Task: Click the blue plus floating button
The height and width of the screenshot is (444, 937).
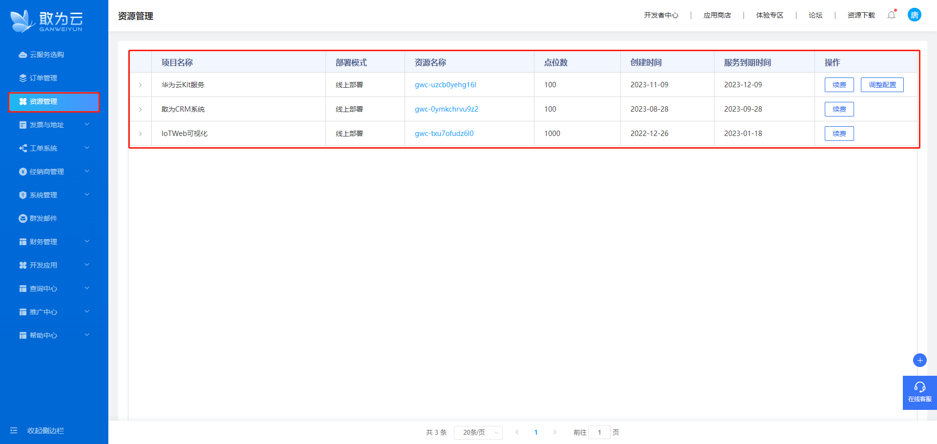Action: point(919,360)
